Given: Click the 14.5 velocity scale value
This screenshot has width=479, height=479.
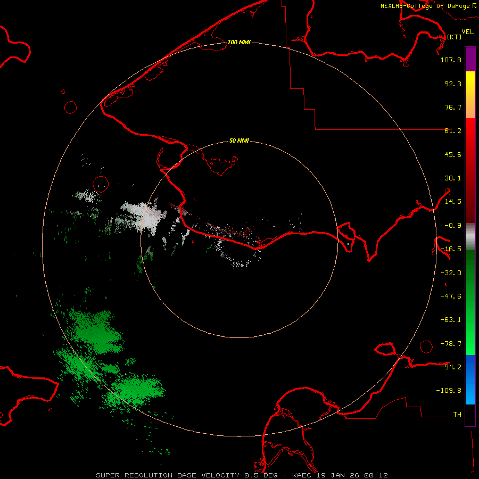Looking at the screenshot, I should coord(453,202).
